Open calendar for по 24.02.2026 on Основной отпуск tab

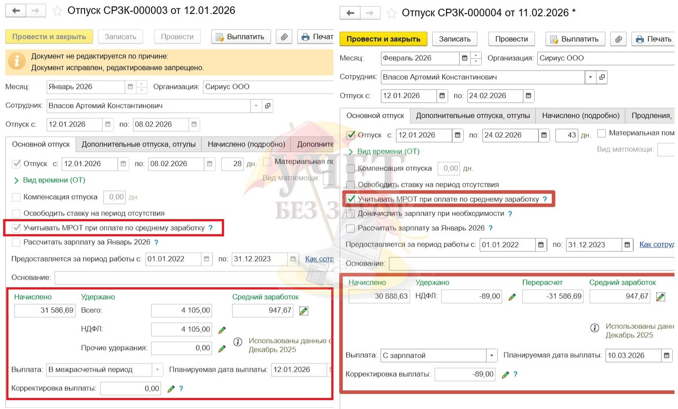pos(544,135)
